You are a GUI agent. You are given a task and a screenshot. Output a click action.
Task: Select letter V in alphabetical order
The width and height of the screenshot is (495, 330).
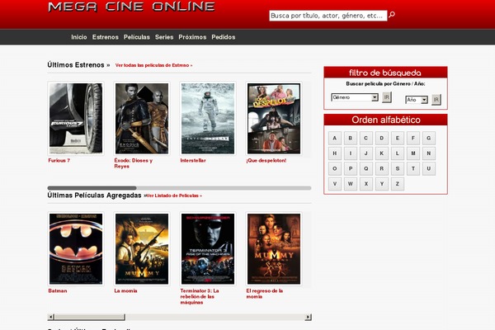[x=335, y=184]
